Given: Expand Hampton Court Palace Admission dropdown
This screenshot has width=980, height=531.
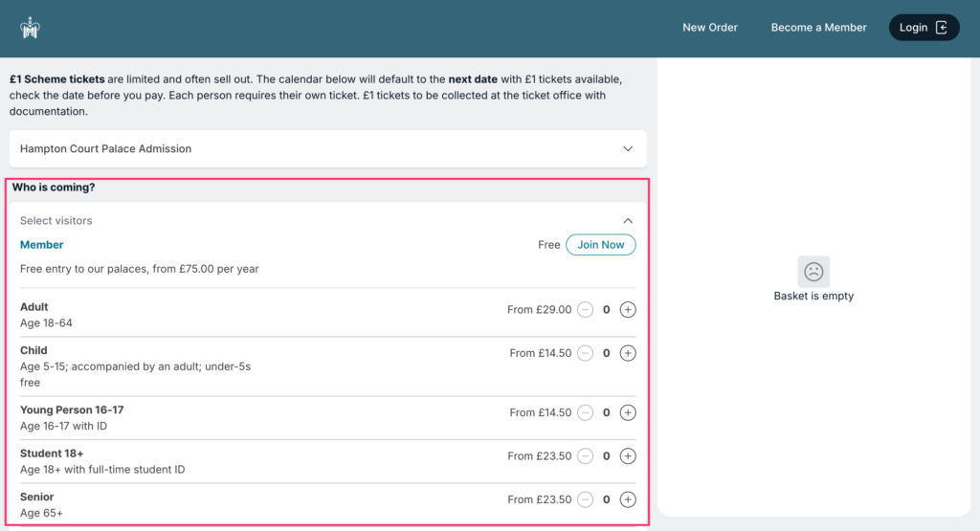Looking at the screenshot, I should 327,148.
